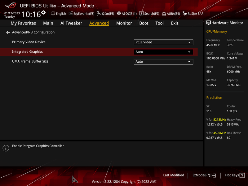The width and height of the screenshot is (248, 186).
Task: Go back using the left arrow icon
Action: pyautogui.click(x=8, y=33)
